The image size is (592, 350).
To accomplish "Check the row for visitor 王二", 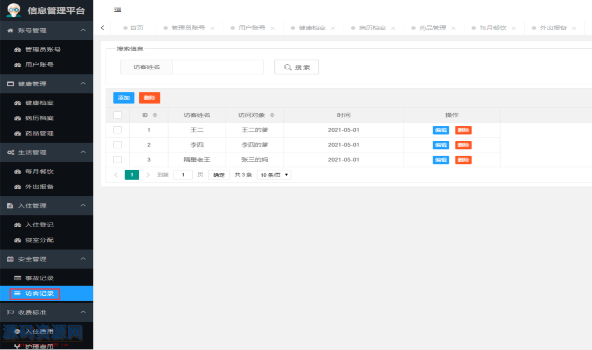I will tap(118, 130).
